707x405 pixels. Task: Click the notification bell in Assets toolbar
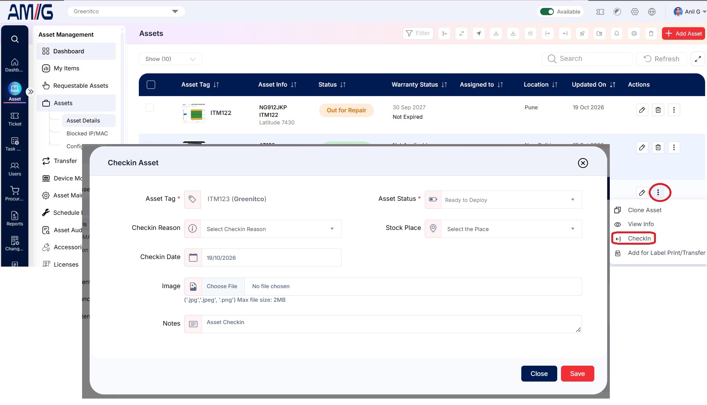617,34
